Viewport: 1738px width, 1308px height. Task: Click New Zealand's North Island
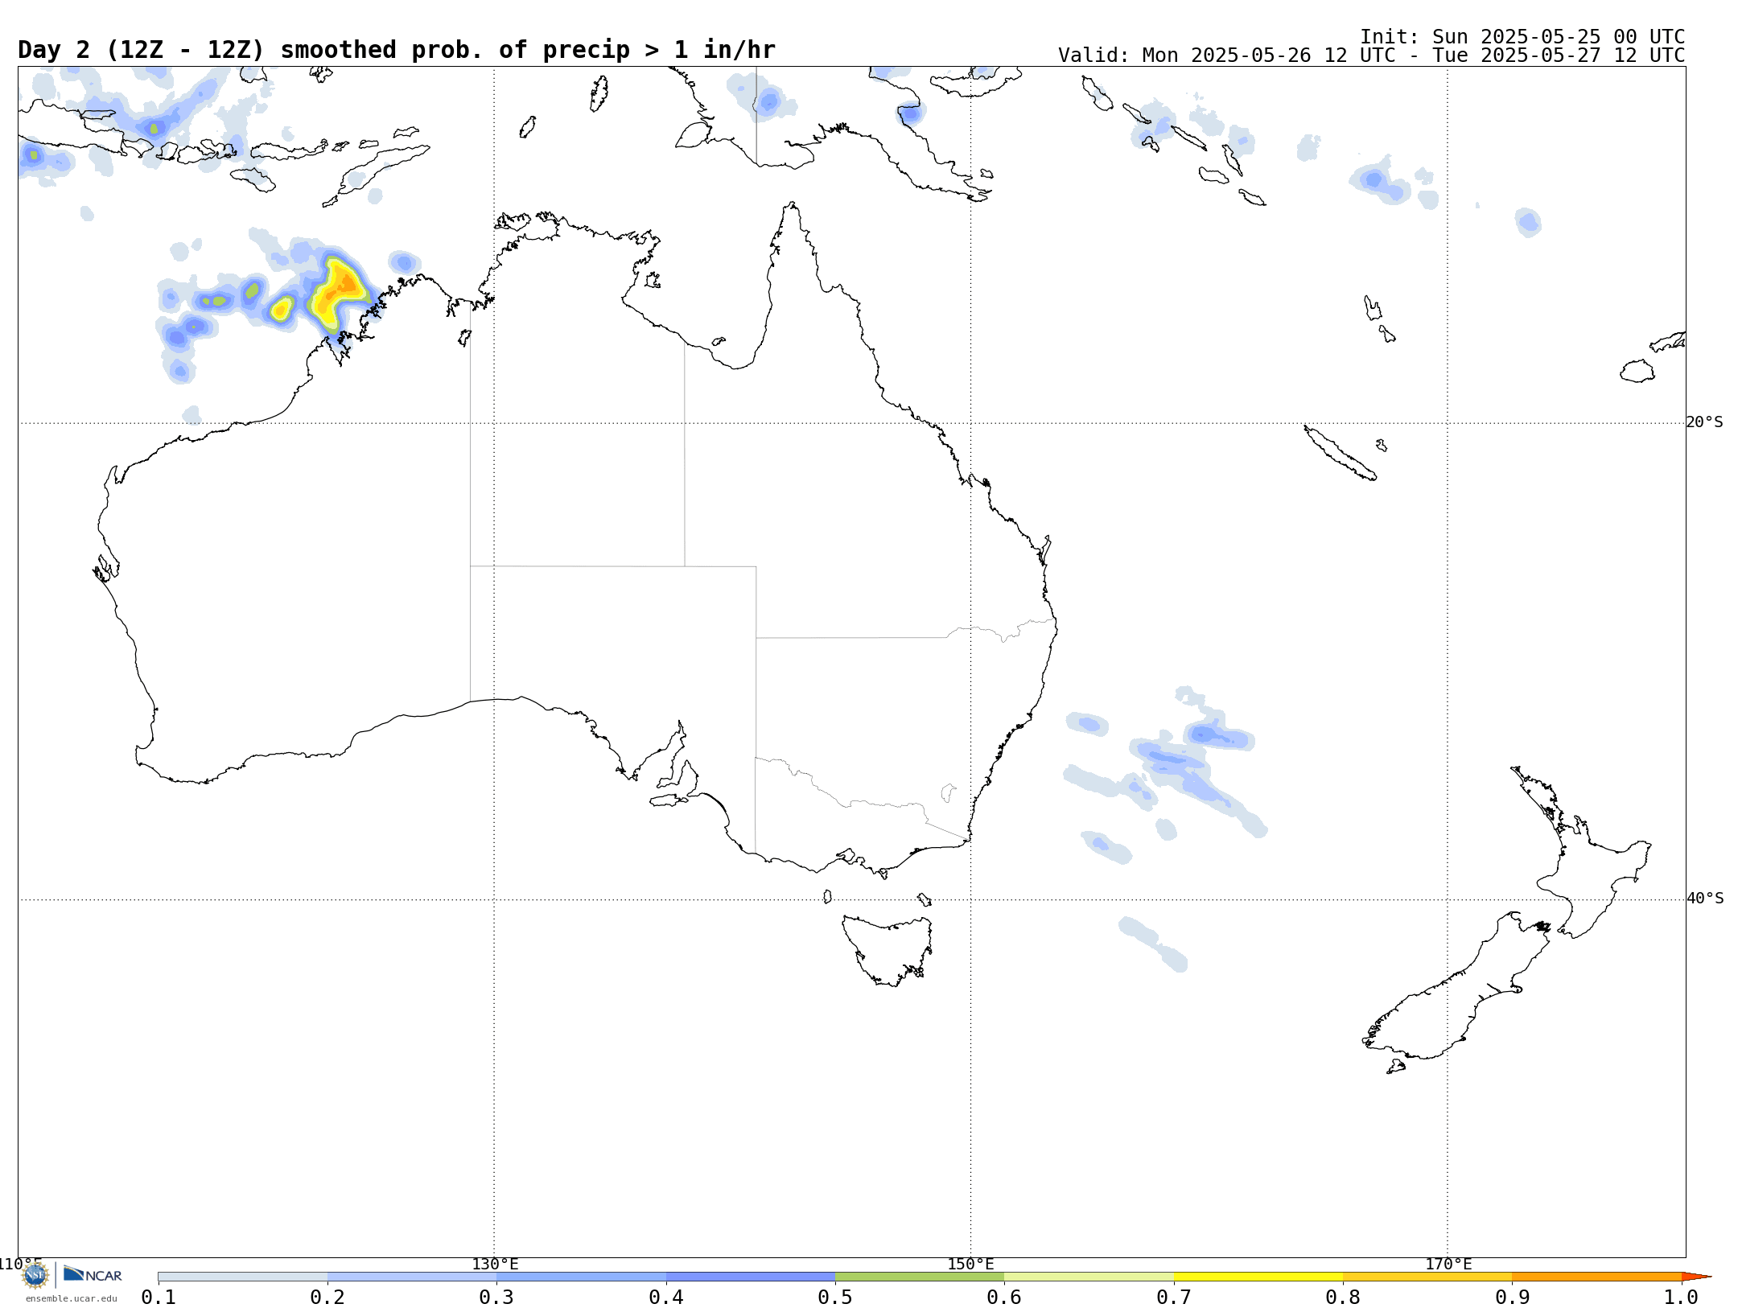(1581, 853)
